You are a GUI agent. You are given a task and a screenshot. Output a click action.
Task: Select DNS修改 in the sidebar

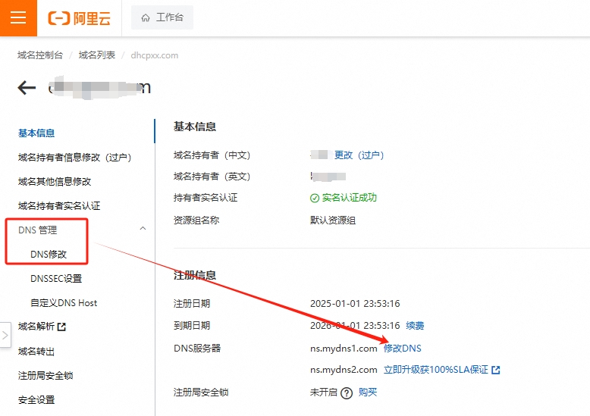pos(49,255)
